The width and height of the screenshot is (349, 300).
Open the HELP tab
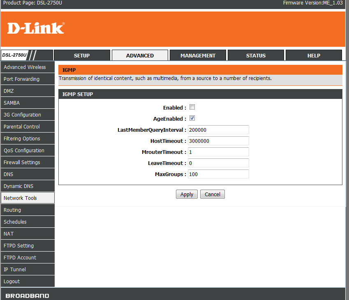[x=314, y=55]
